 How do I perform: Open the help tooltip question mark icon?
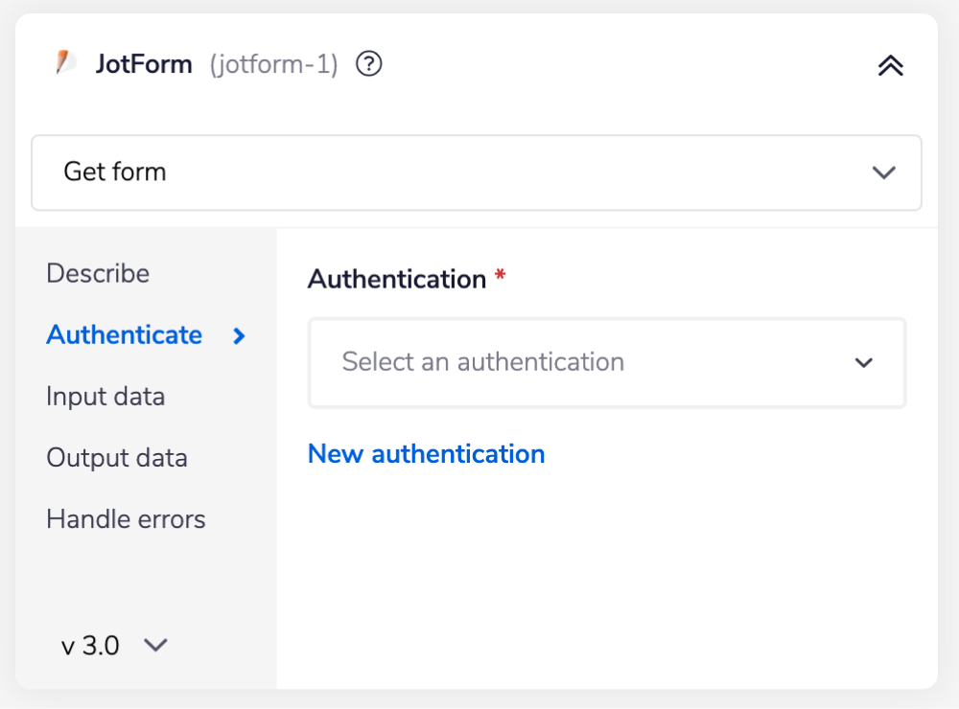367,63
